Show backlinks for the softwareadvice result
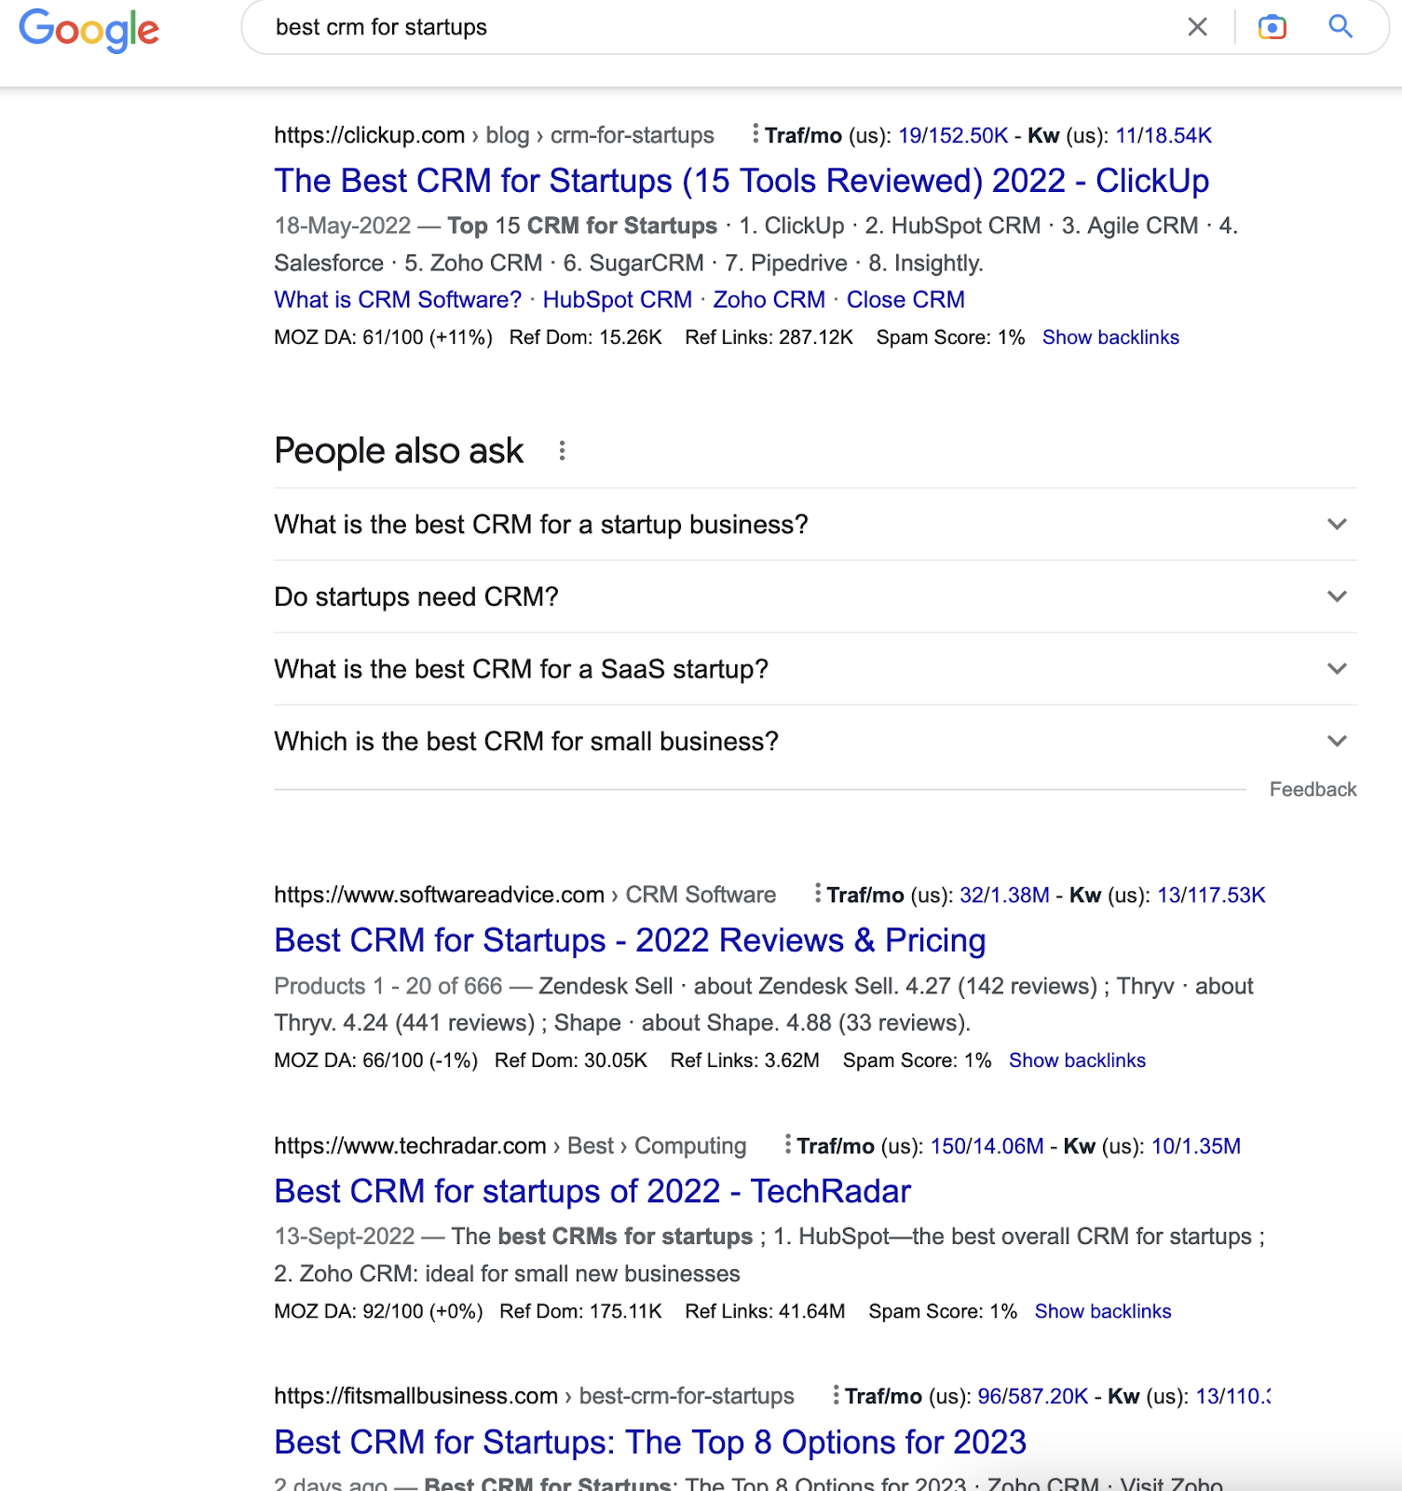 (x=1077, y=1060)
